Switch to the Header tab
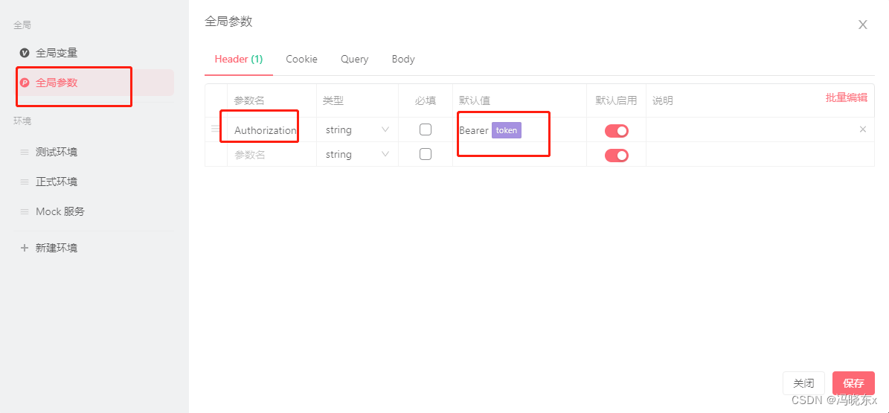The height and width of the screenshot is (413, 889). pos(239,59)
